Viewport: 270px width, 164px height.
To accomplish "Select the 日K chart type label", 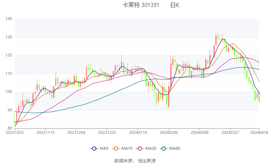I will (175, 5).
